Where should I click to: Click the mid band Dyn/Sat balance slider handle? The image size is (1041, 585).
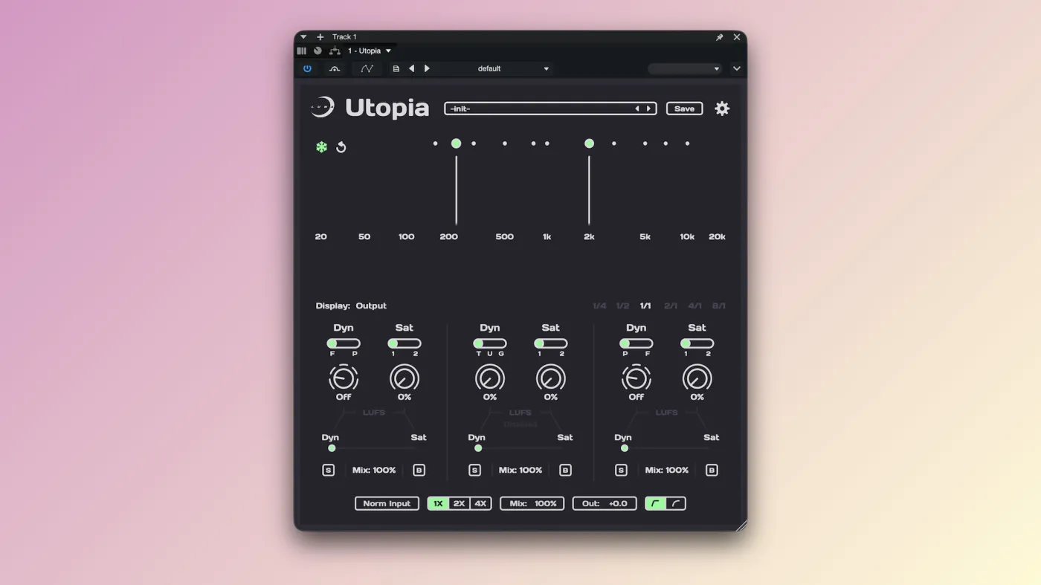coord(478,448)
